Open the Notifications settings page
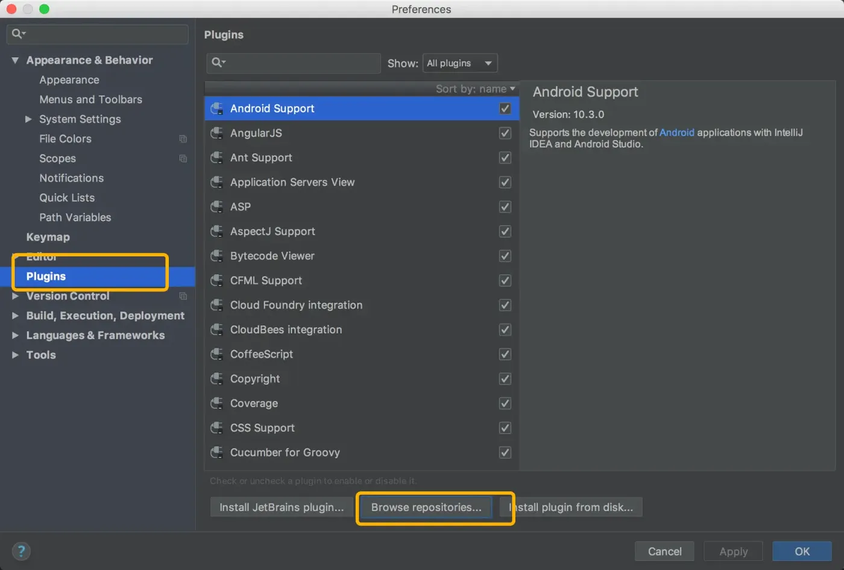Image resolution: width=844 pixels, height=570 pixels. (72, 178)
